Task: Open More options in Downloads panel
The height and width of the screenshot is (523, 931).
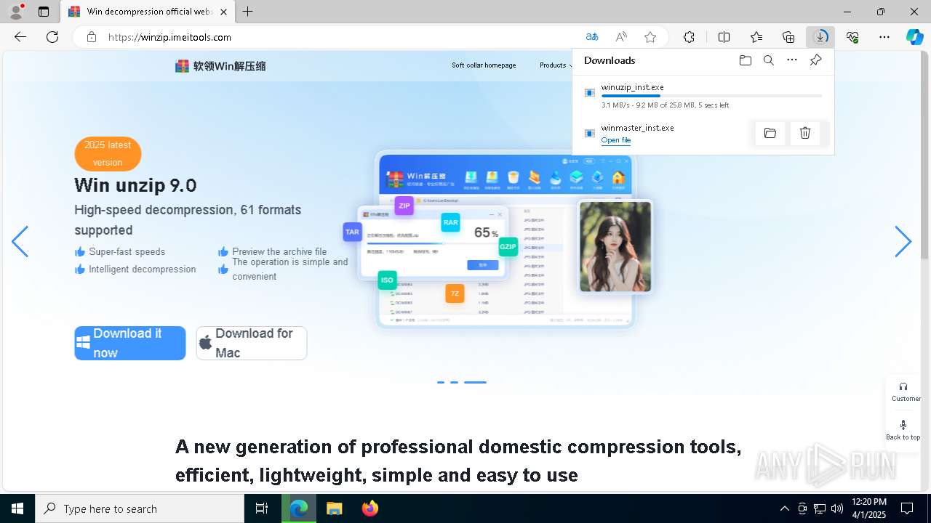Action: click(x=792, y=60)
